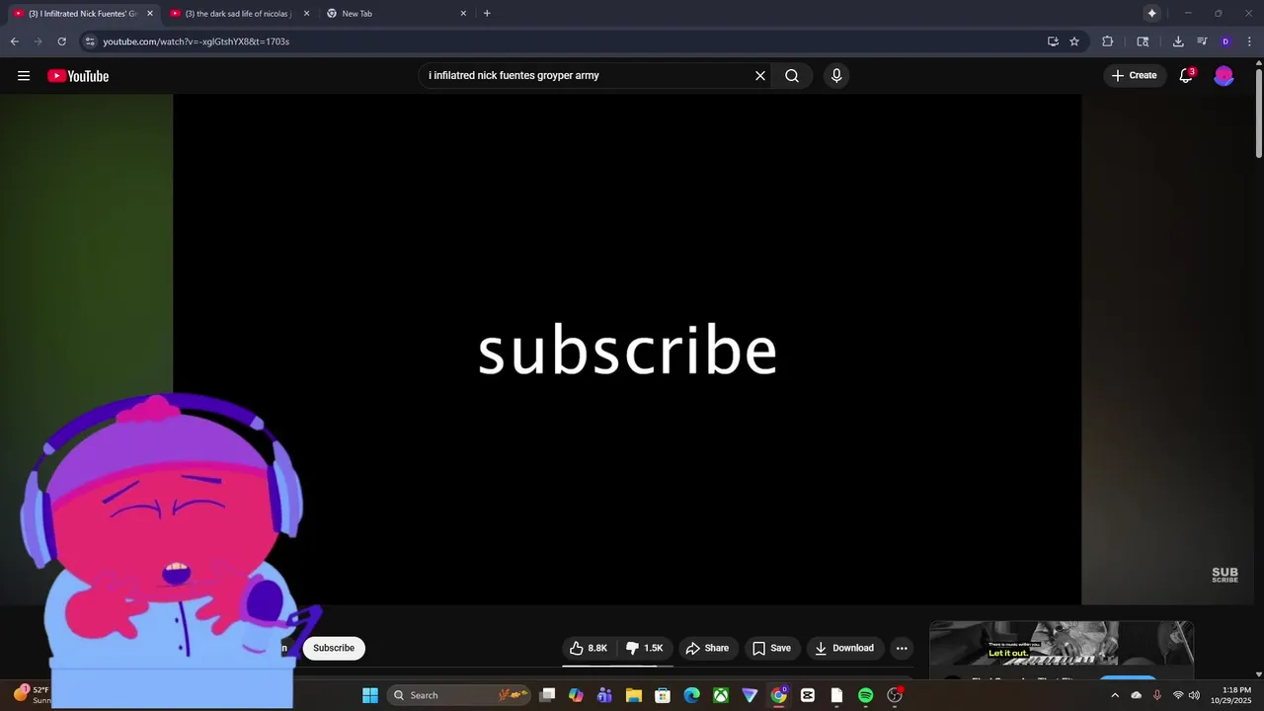Screen dimensions: 1264x711
Task: Open Chrome three-dot menu
Action: coord(1250,41)
